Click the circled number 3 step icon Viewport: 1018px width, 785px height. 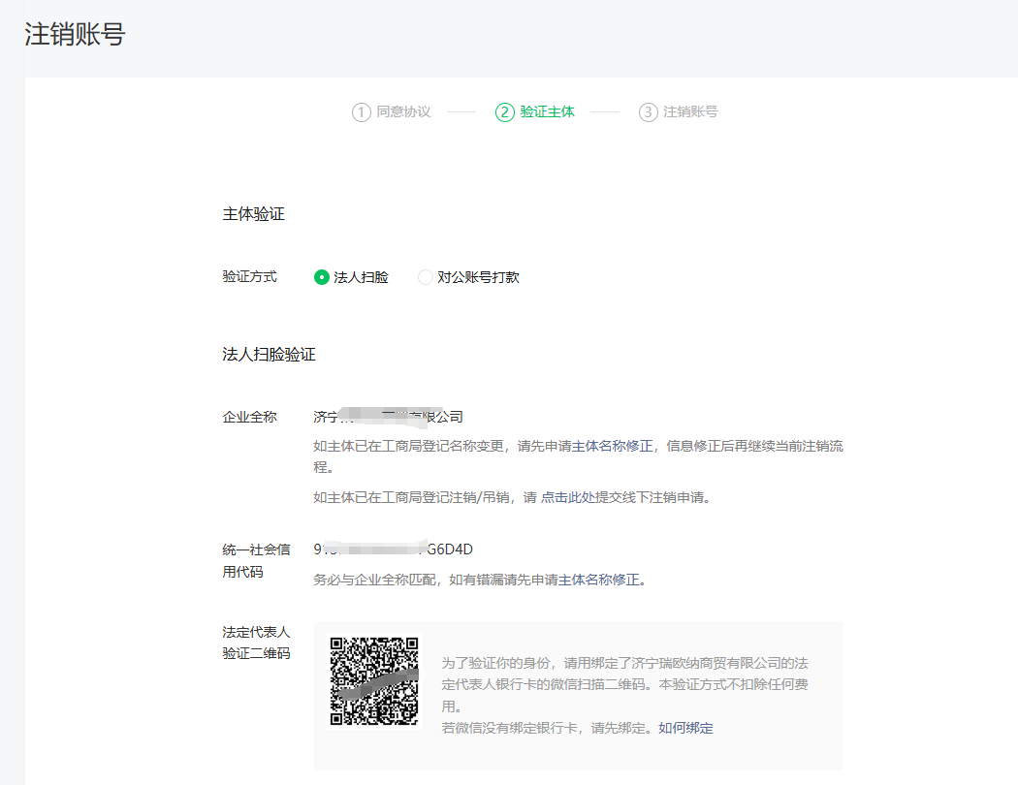[648, 112]
